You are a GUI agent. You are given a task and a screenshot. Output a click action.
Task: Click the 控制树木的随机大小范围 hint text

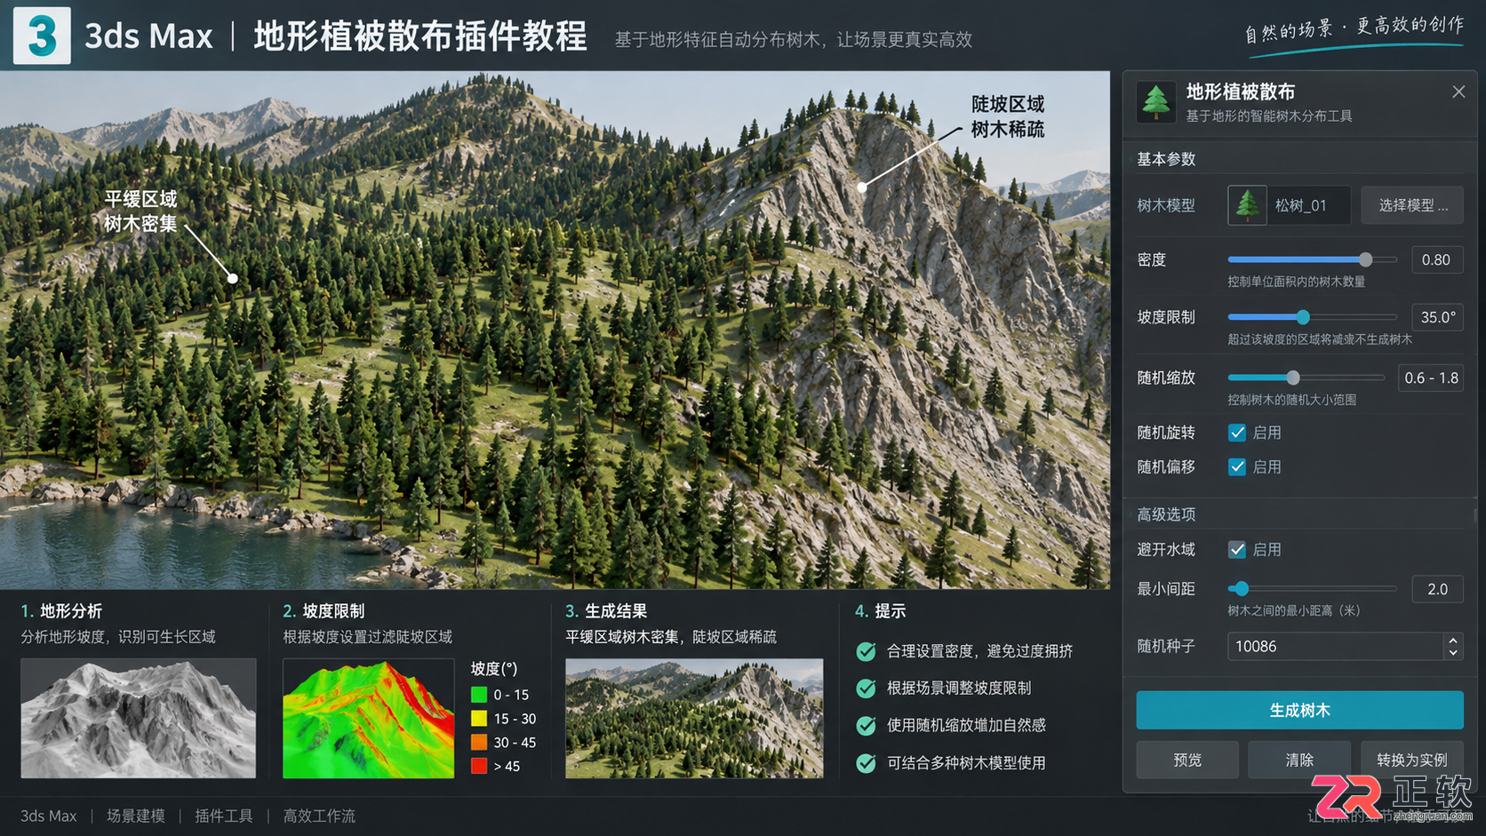click(1292, 400)
